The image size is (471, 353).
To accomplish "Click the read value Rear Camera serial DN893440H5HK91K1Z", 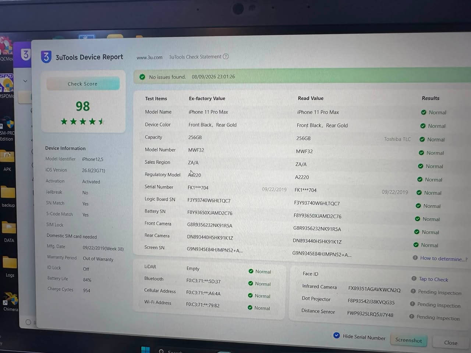I will pos(317,241).
